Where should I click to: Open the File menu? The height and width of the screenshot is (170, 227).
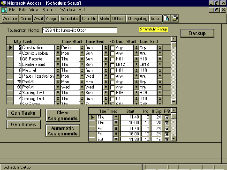click(12, 10)
